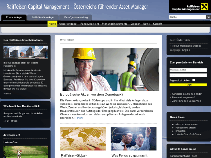Open Imagefilm quick link
Screen dimensions: 211x158
coord(180,131)
